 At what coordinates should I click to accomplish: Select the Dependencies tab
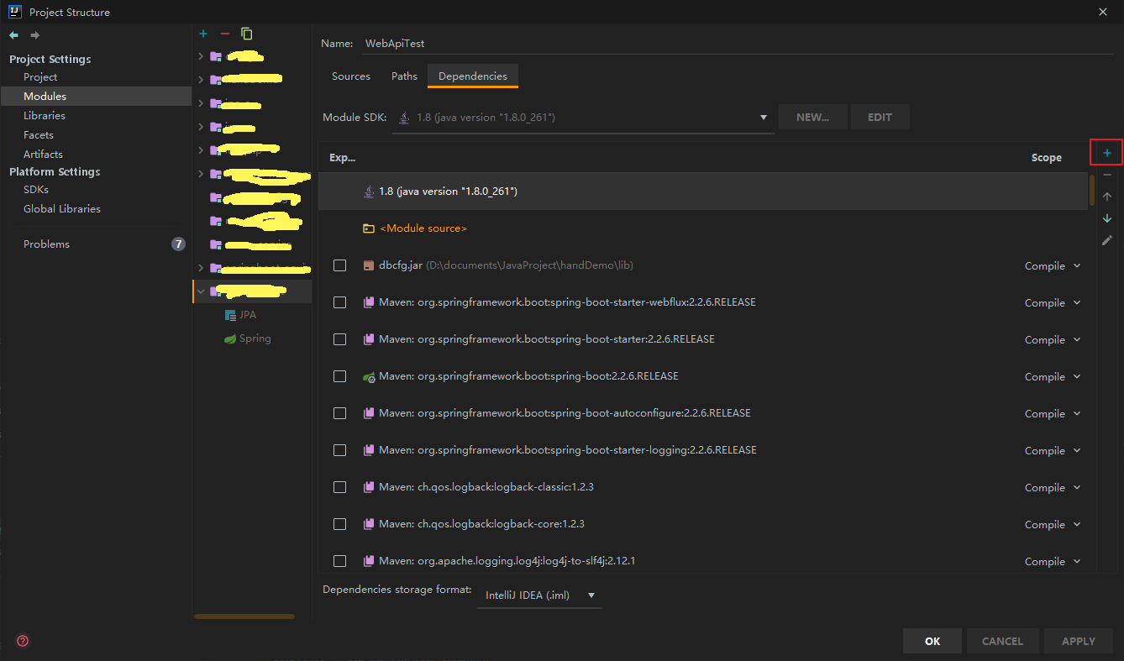click(473, 76)
